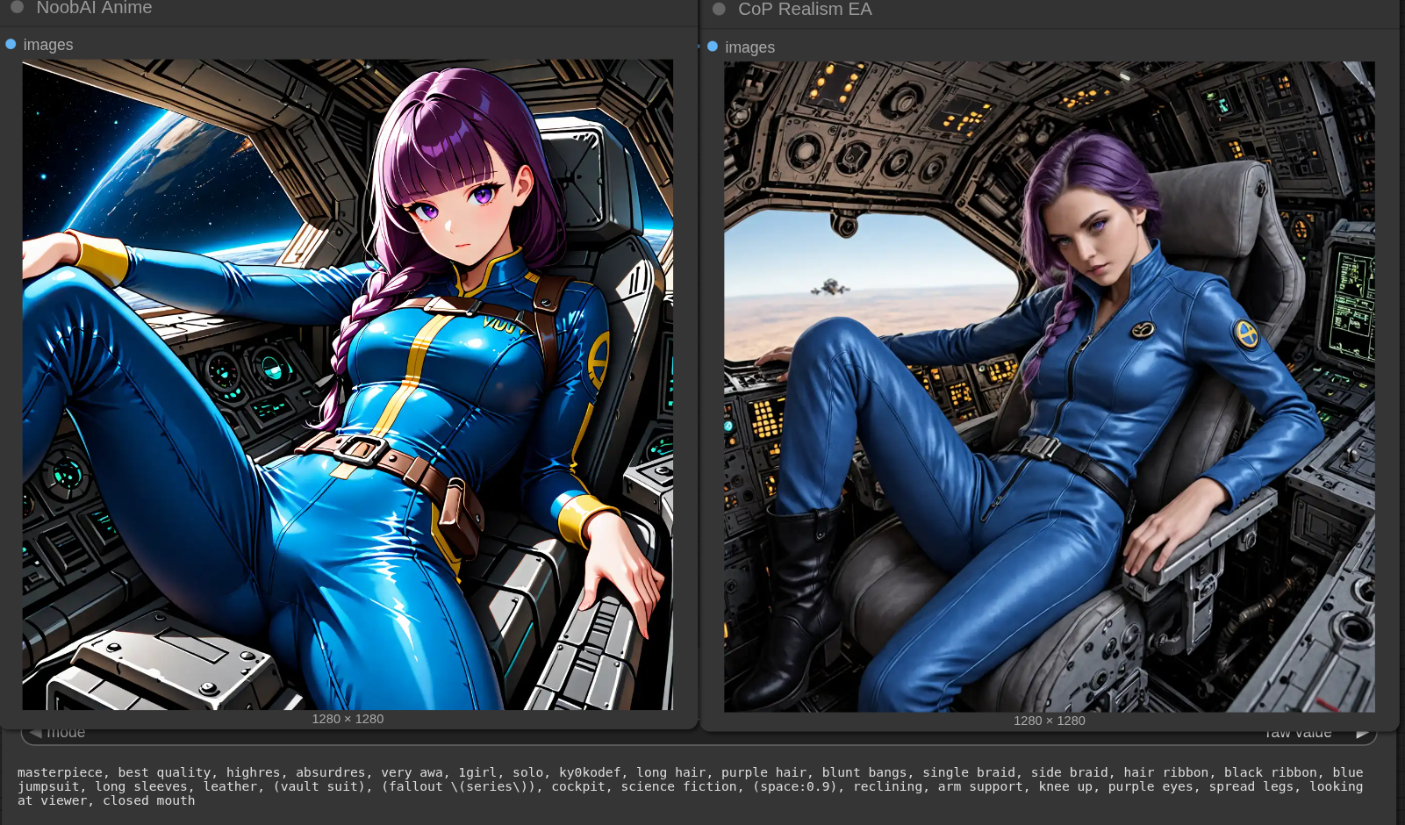Select the CoP Realism EA node title
This screenshot has height=825, width=1405.
805,9
